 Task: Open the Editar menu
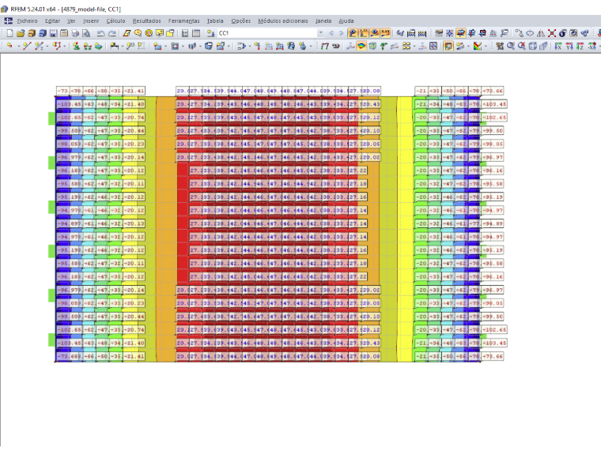[x=52, y=21]
